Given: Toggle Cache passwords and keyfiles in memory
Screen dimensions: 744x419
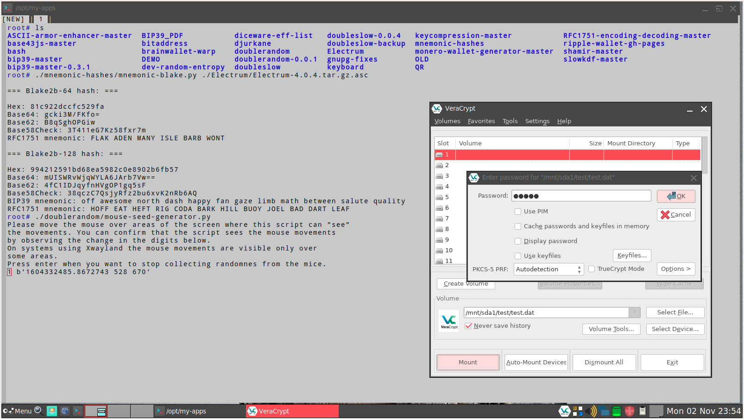Looking at the screenshot, I should tap(518, 226).
